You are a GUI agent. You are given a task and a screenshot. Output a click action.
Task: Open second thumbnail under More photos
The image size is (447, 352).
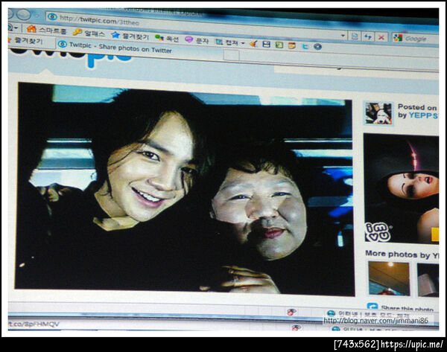tap(428, 281)
